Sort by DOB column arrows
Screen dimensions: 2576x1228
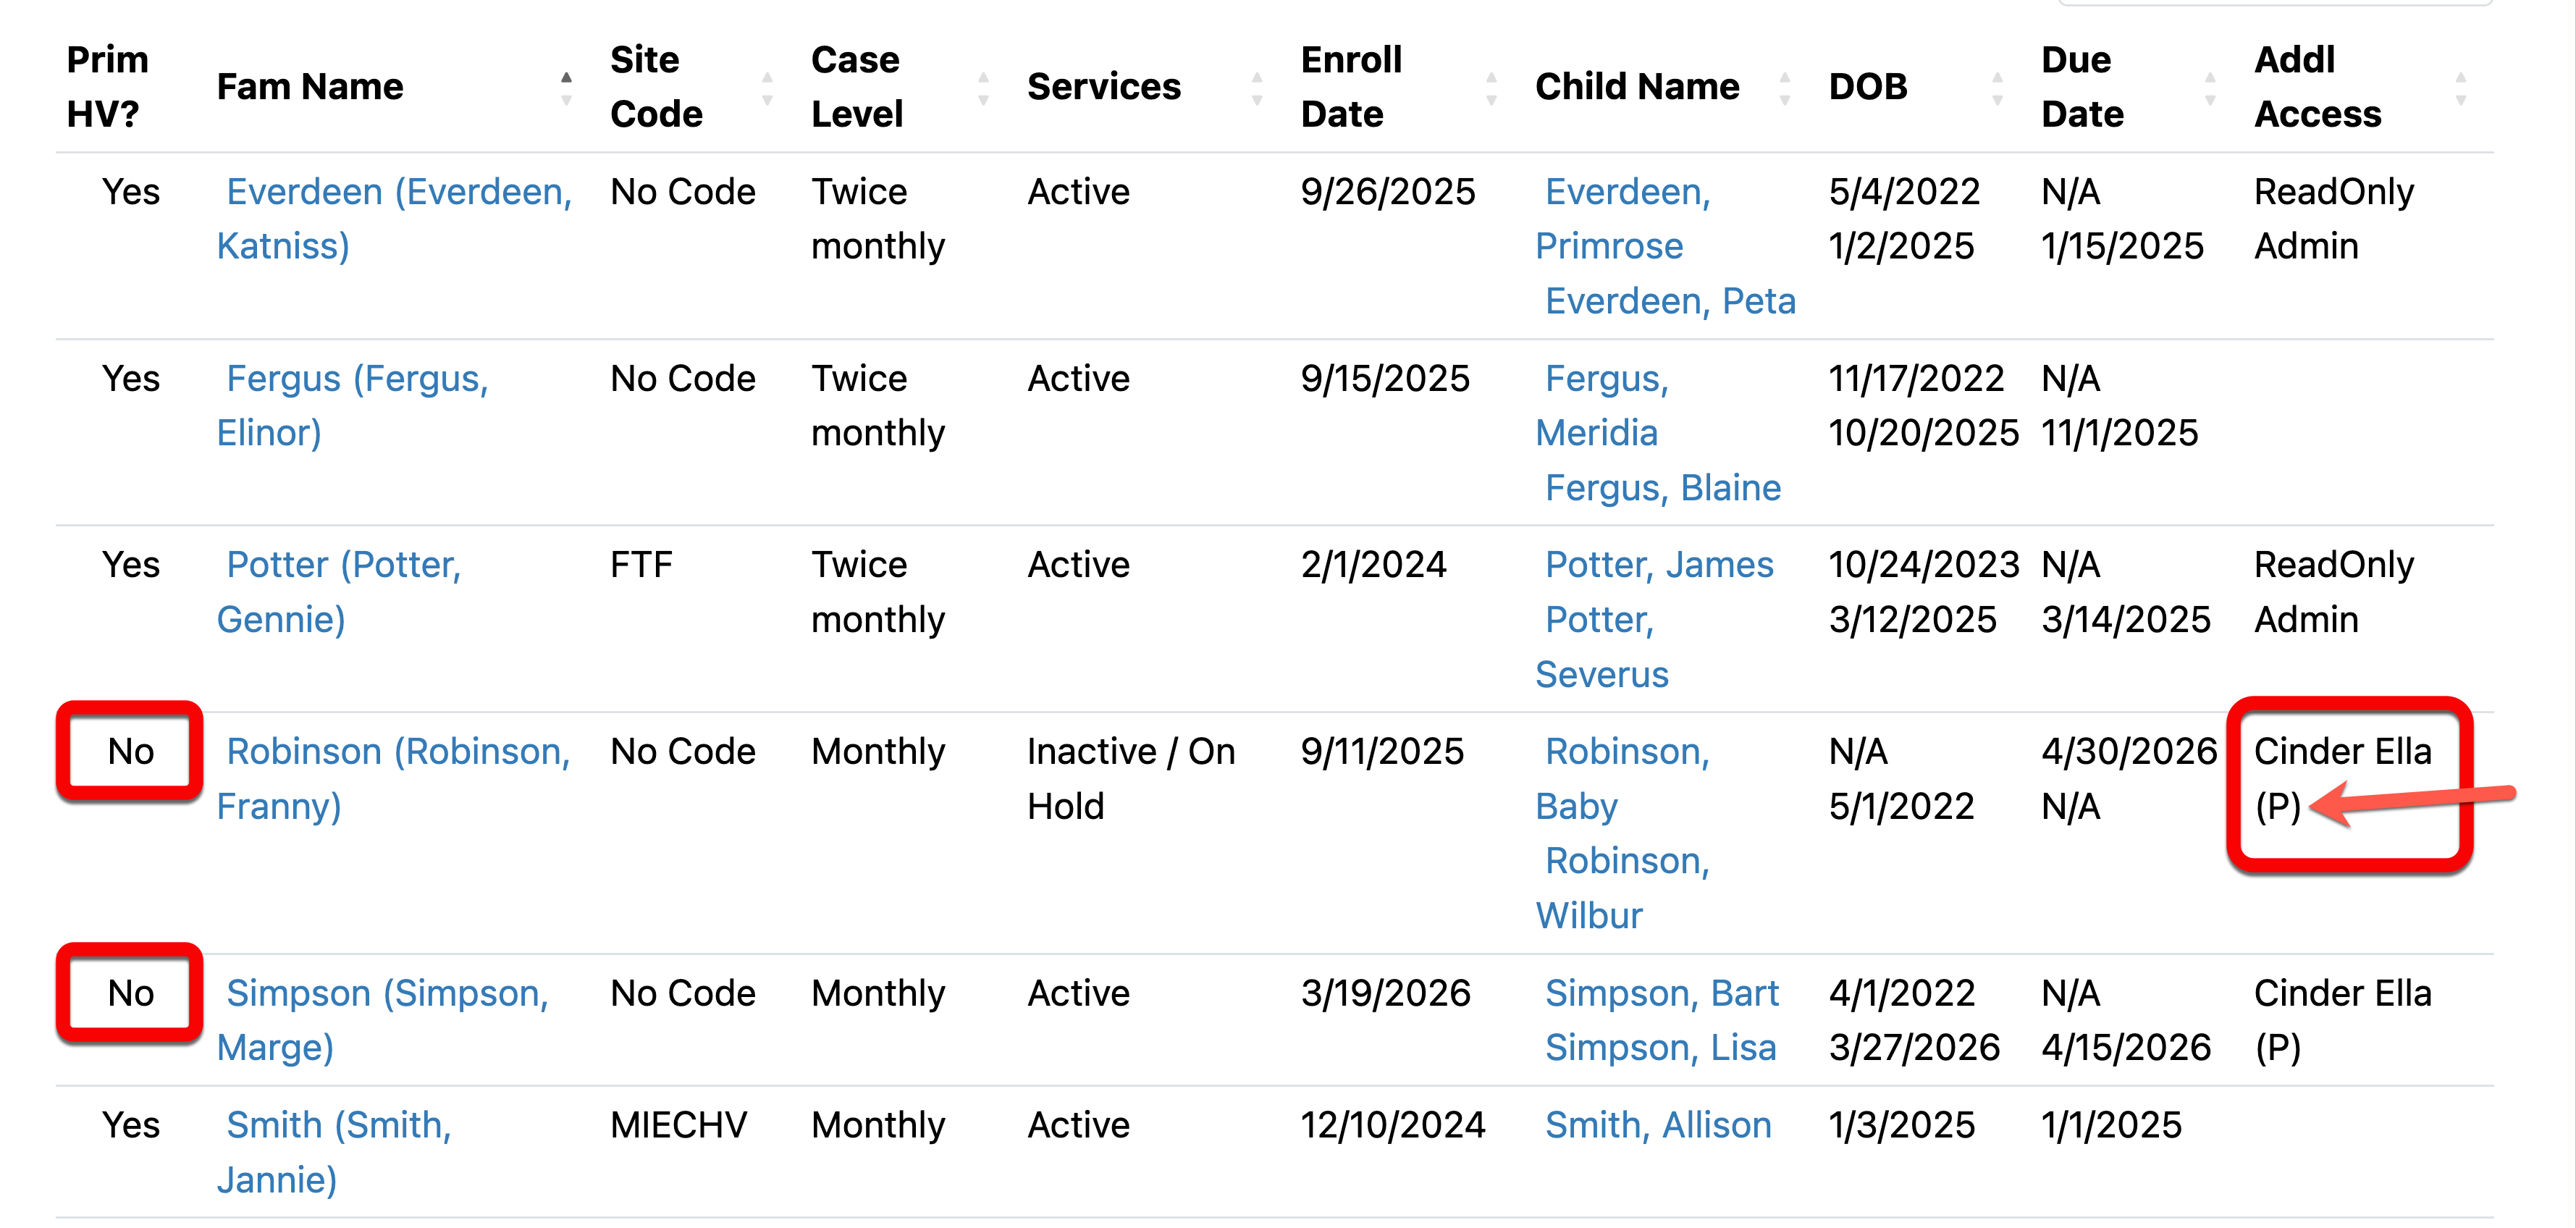coord(1997,88)
